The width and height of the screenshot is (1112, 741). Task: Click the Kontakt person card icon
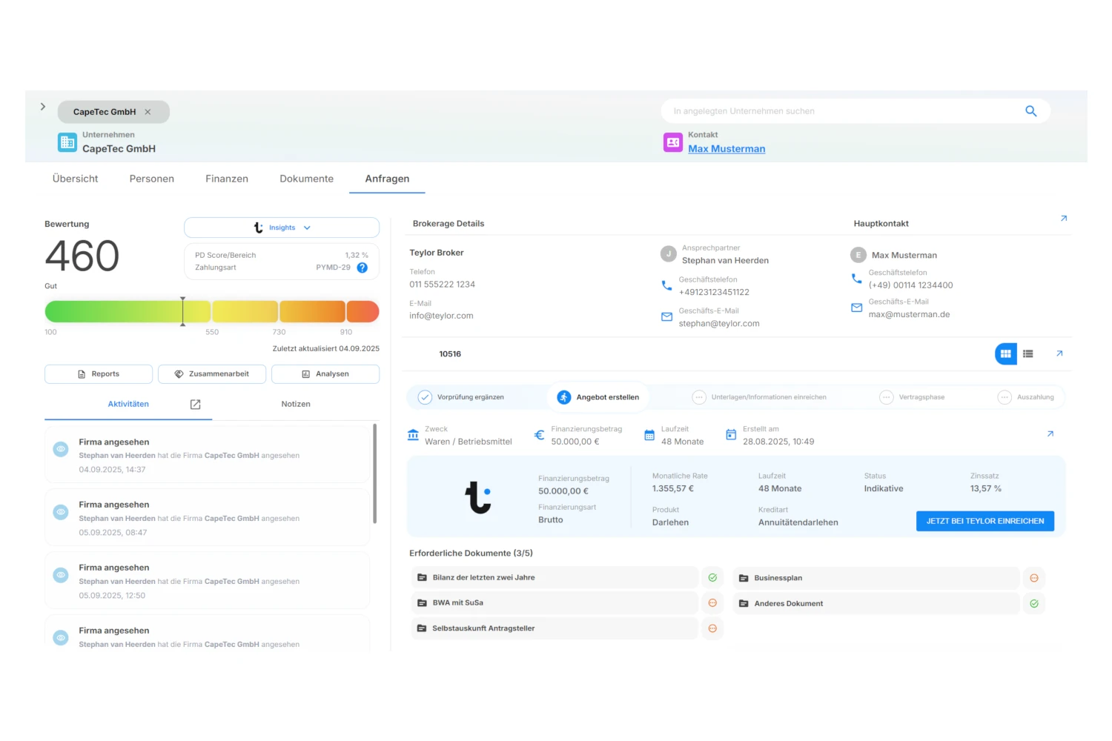pyautogui.click(x=673, y=142)
